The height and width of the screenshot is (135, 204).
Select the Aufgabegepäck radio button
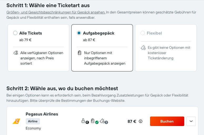coord(79,33)
